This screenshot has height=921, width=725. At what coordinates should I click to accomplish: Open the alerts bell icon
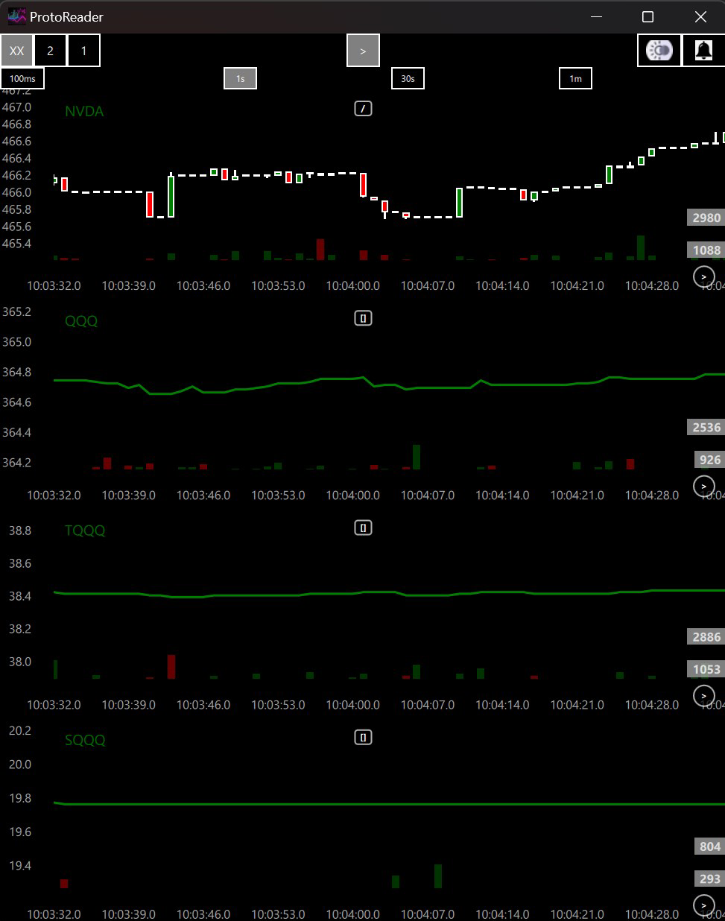[703, 50]
